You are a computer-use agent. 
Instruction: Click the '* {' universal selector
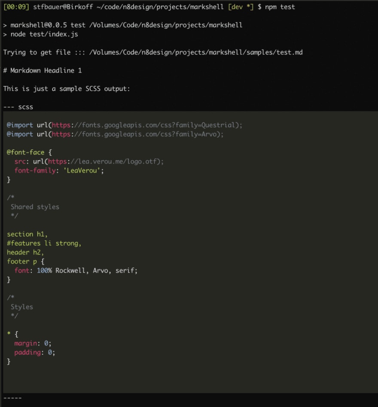12,334
